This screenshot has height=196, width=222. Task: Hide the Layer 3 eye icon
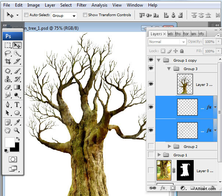pyautogui.click(x=151, y=84)
